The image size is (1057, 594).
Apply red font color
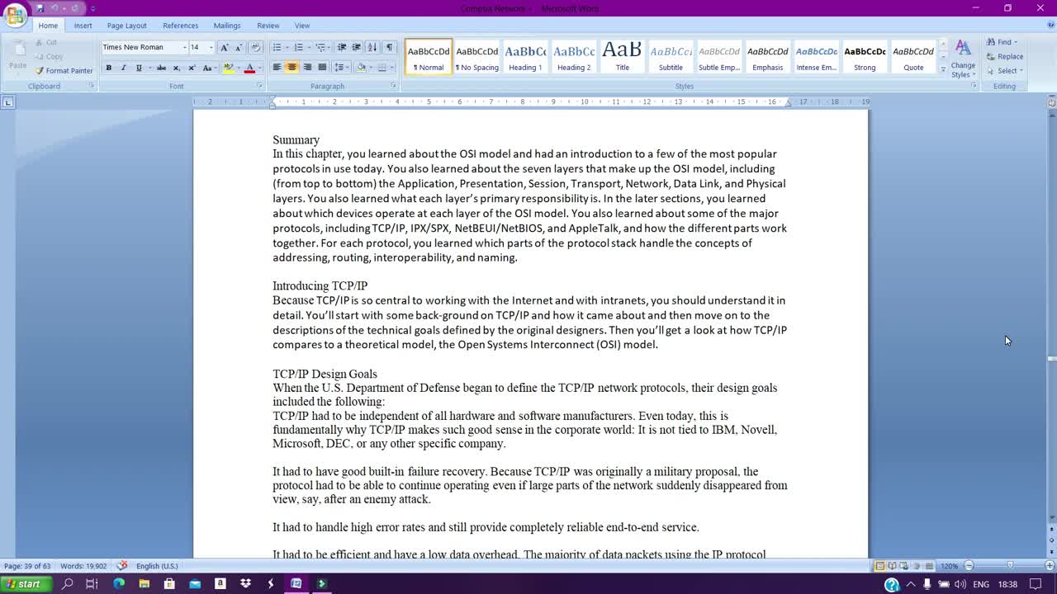(249, 68)
